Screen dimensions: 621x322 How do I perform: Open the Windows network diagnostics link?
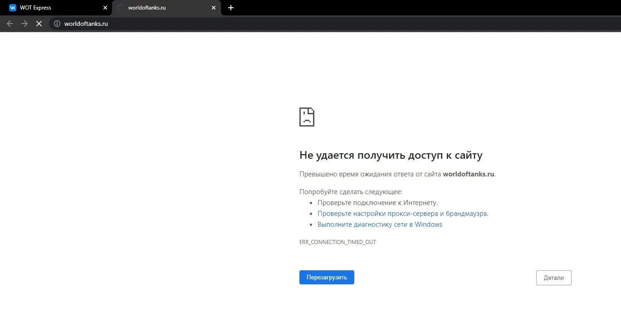pyautogui.click(x=380, y=224)
